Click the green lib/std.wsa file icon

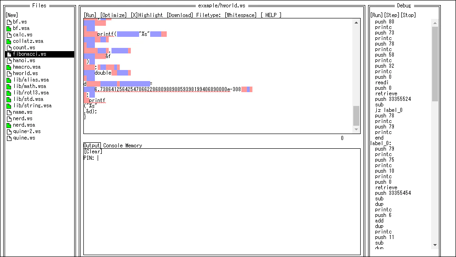tap(9, 99)
